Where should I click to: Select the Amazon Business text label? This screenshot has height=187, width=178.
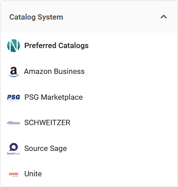[54, 71]
